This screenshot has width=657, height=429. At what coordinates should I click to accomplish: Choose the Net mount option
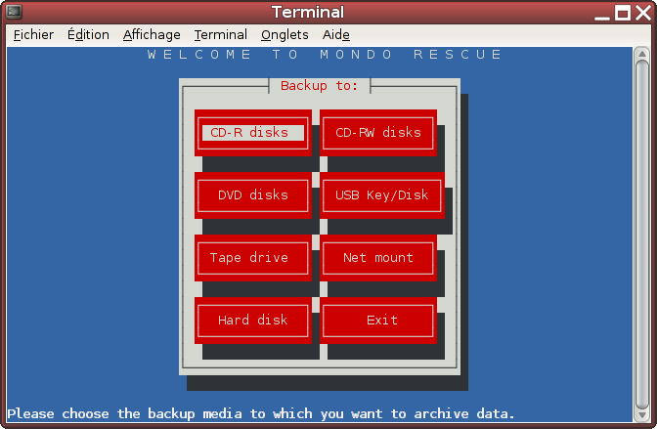click(378, 257)
